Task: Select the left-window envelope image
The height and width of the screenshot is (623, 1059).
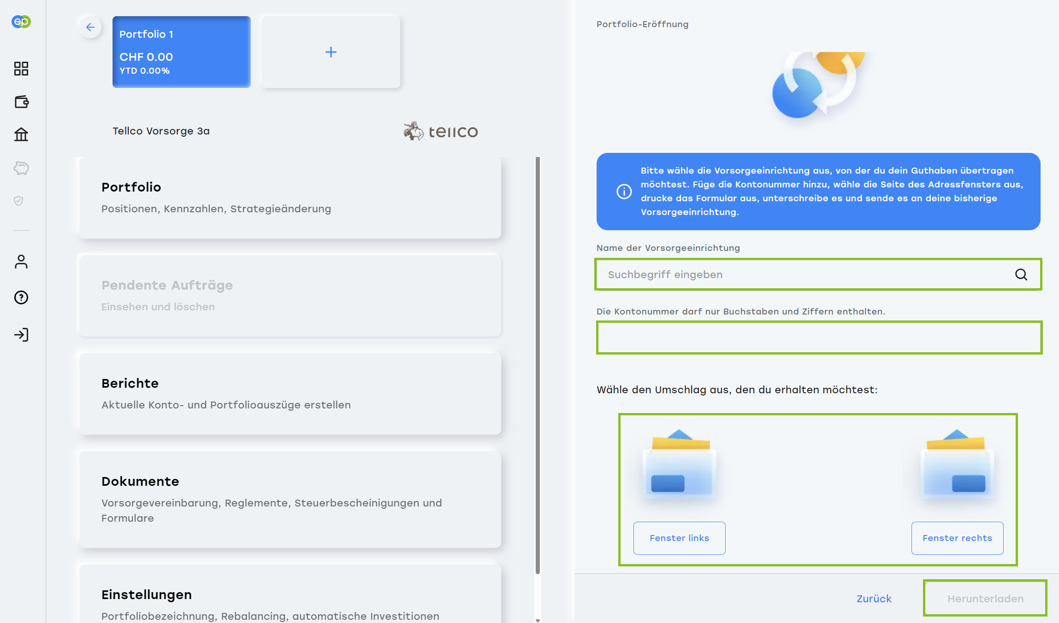Action: pyautogui.click(x=680, y=464)
